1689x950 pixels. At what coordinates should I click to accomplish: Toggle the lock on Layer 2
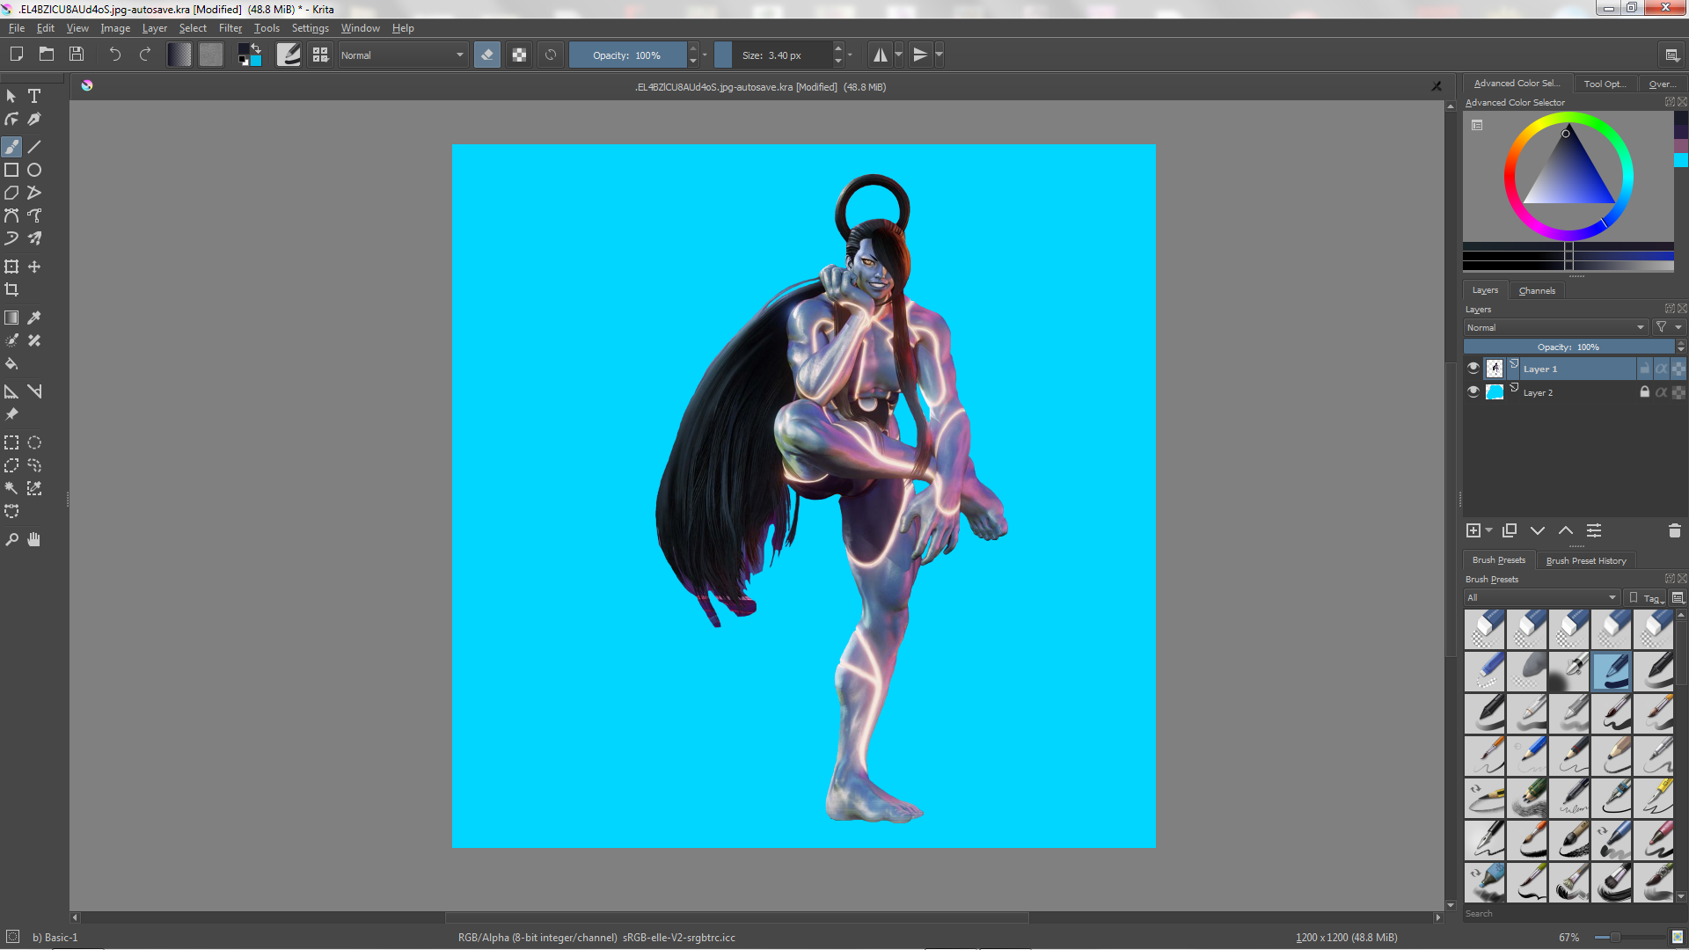1644,392
